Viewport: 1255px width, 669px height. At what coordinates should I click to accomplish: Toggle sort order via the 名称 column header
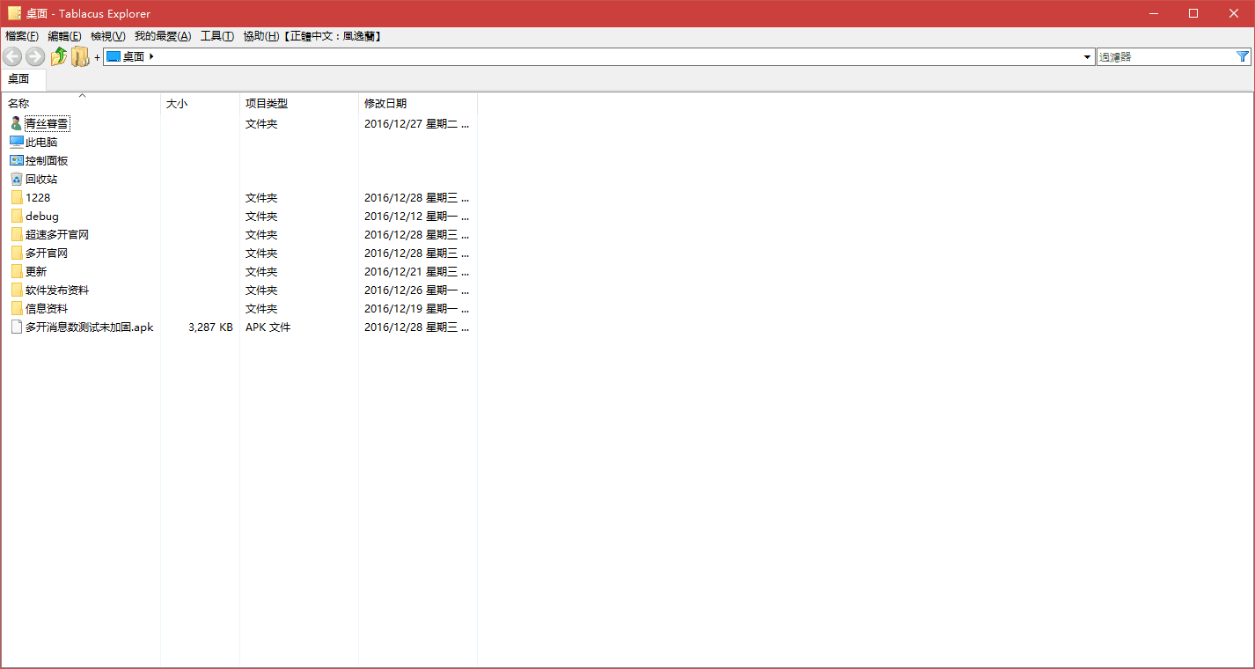click(x=19, y=103)
